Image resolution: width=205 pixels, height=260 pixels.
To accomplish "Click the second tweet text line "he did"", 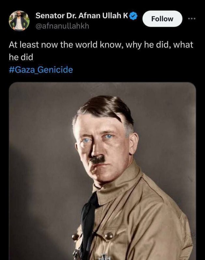I will click(x=21, y=57).
